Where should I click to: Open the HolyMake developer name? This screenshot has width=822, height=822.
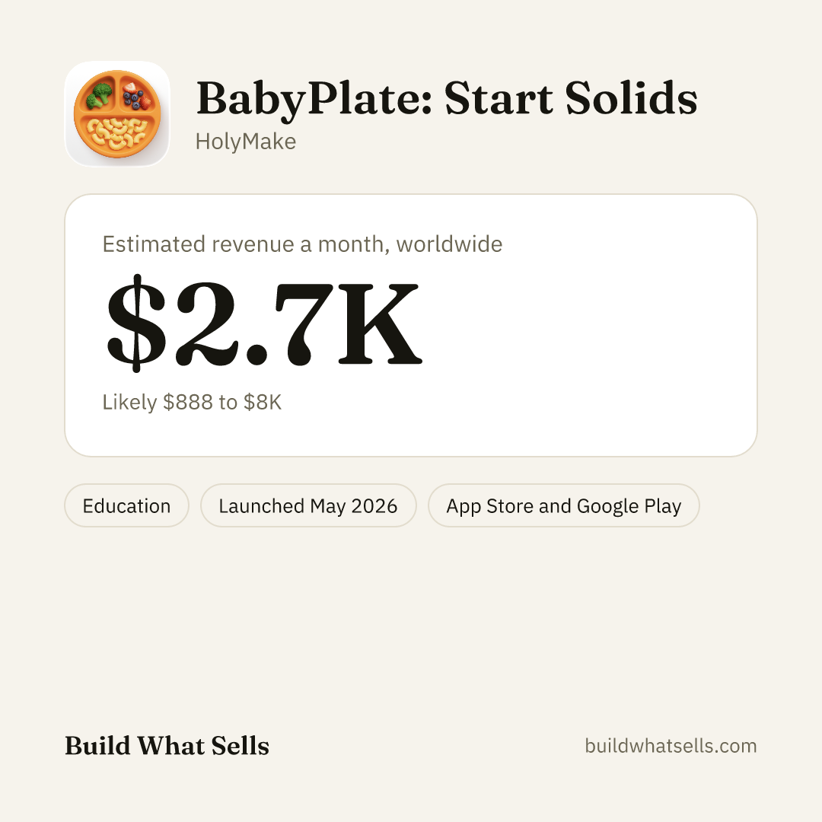pyautogui.click(x=245, y=142)
